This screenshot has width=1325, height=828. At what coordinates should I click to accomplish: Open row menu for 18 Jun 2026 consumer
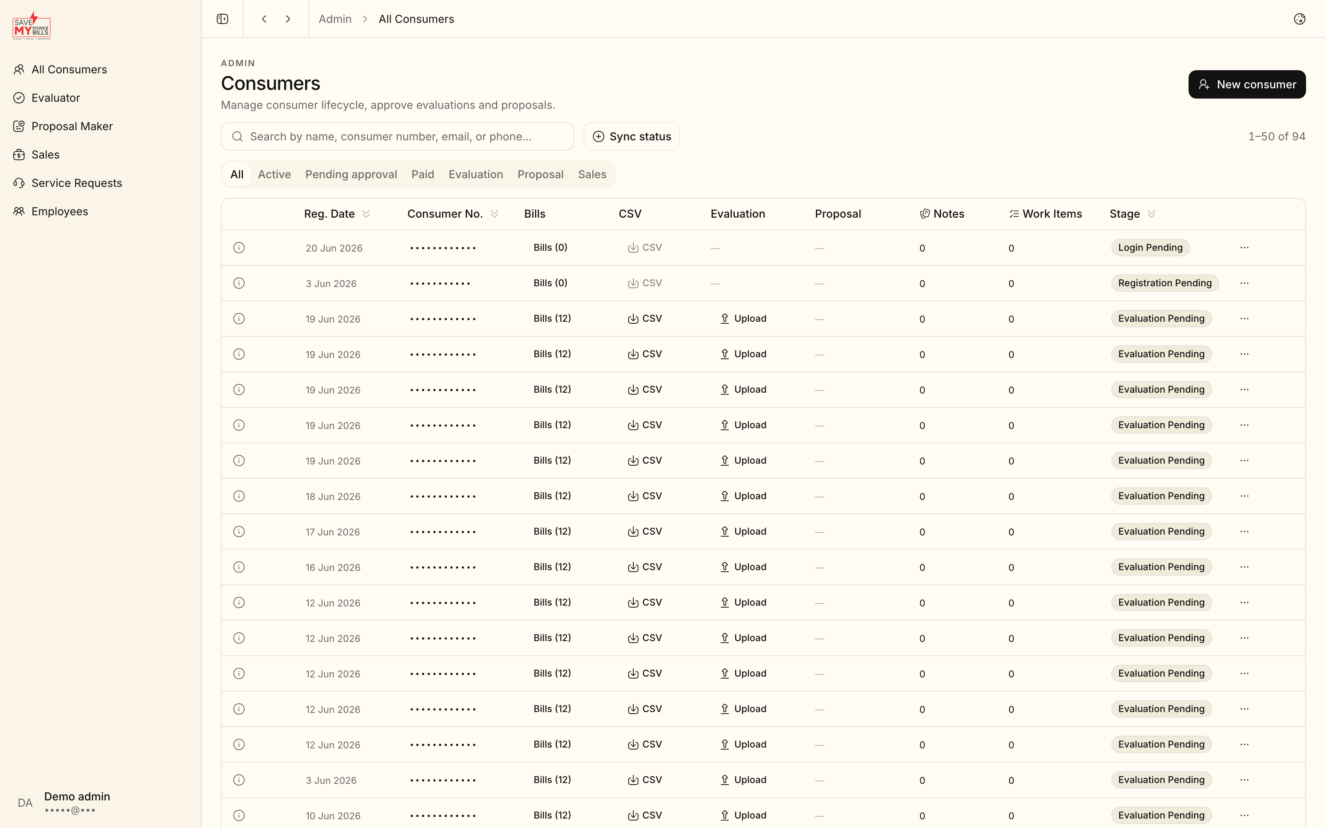point(1244,496)
